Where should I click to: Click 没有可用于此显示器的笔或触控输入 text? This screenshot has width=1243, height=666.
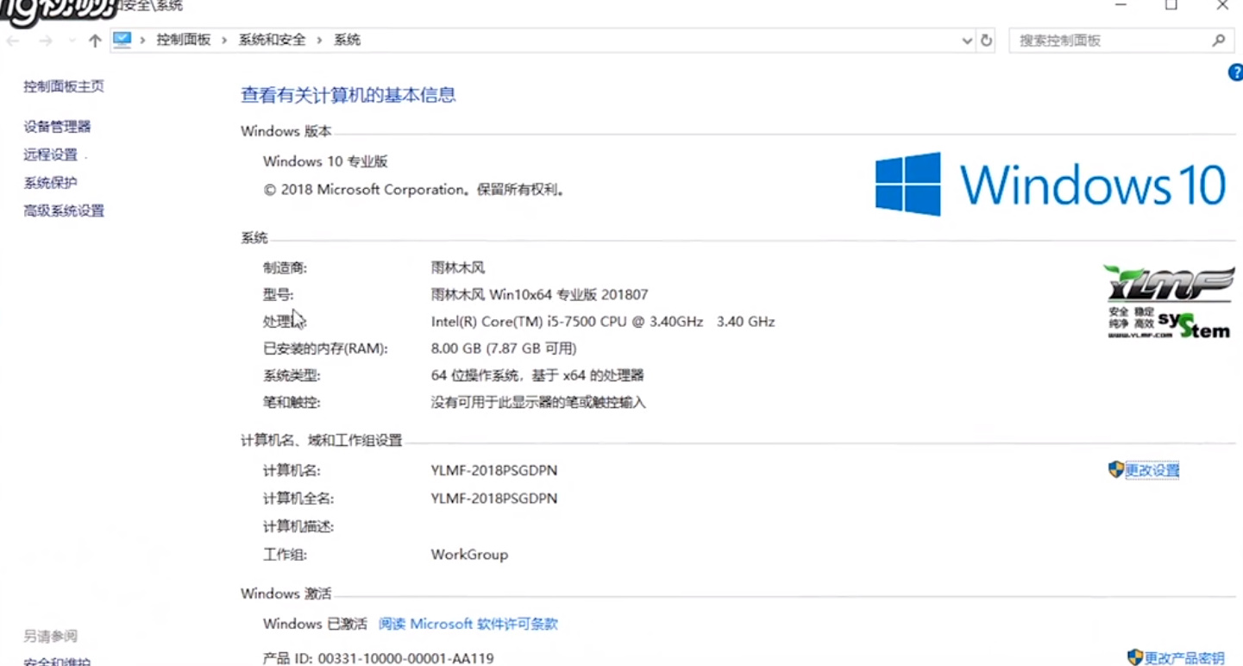click(538, 402)
